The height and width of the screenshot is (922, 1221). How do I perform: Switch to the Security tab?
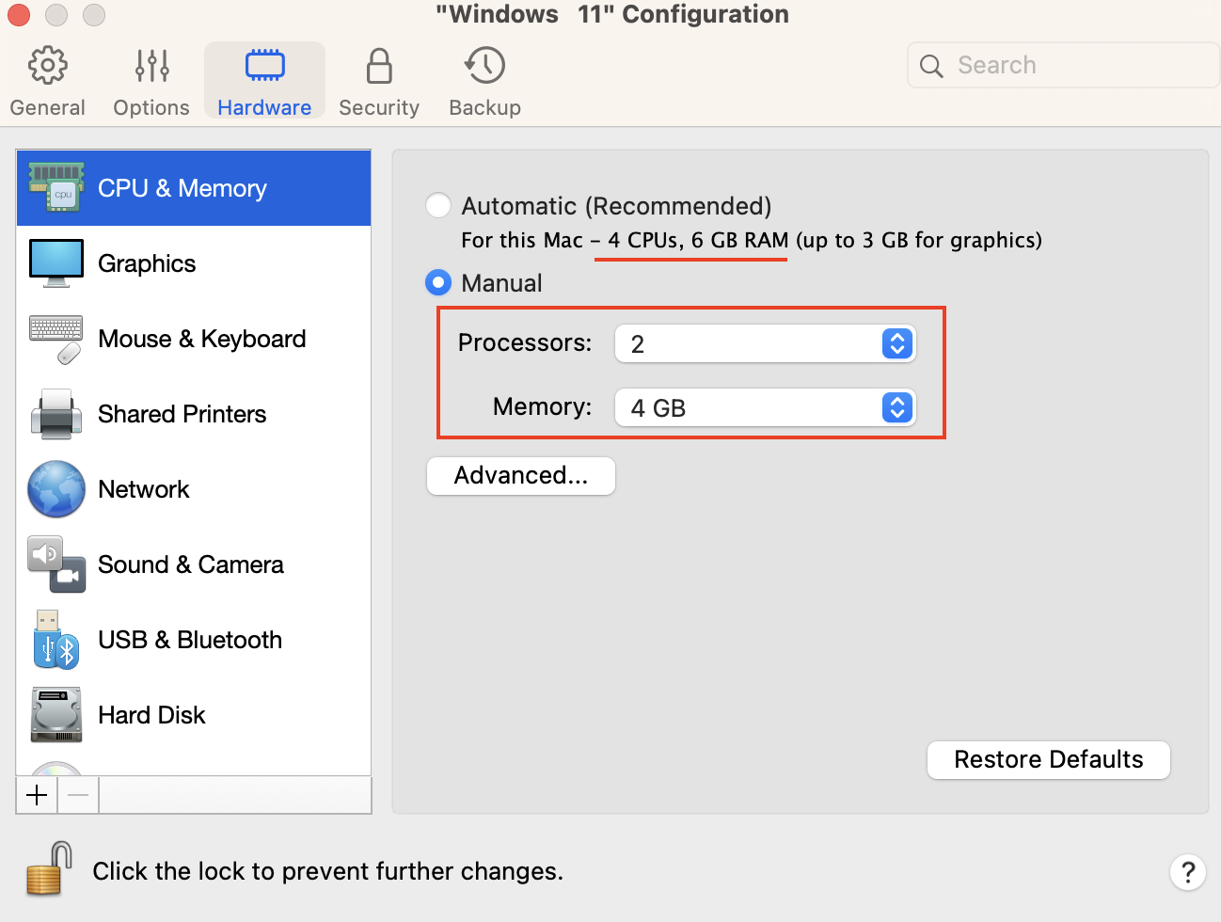[x=378, y=80]
